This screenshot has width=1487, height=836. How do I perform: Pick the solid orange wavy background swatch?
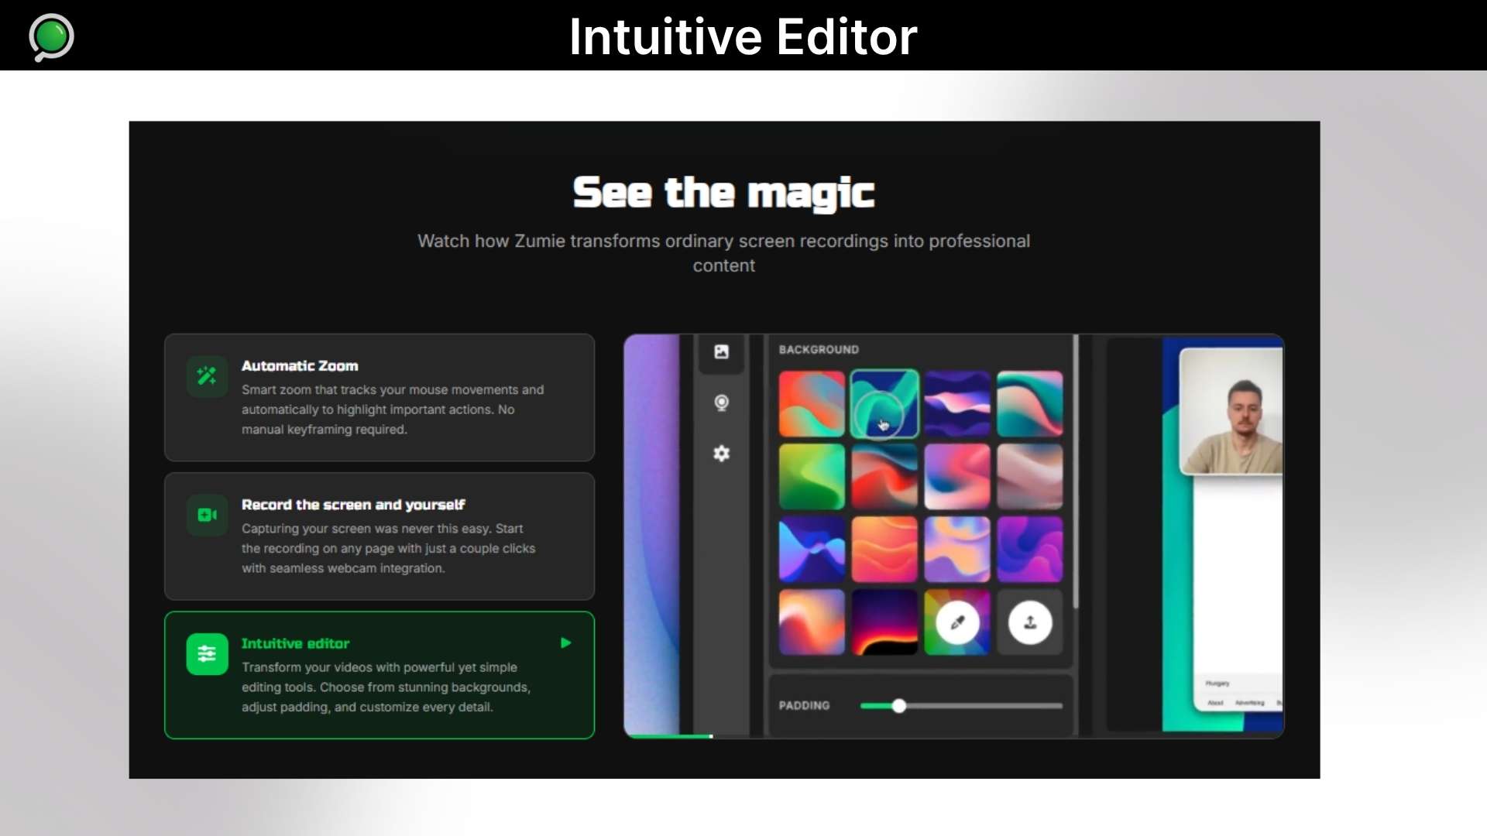pyautogui.click(x=884, y=549)
